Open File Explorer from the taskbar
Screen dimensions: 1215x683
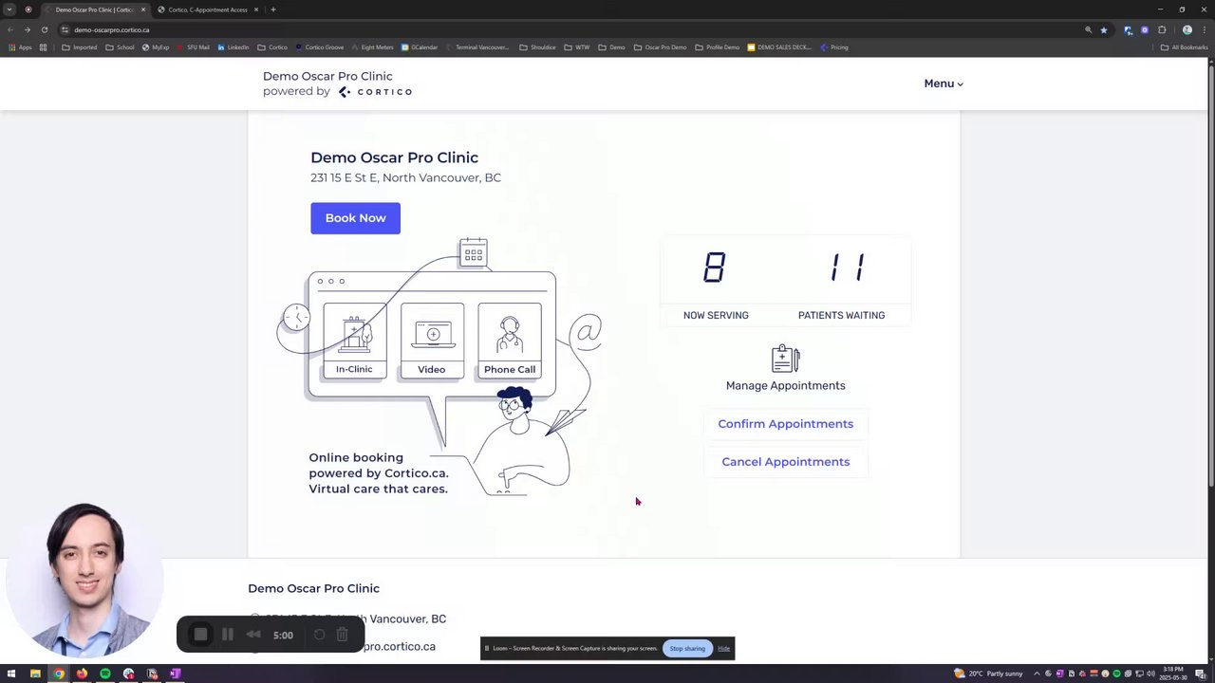(x=35, y=674)
